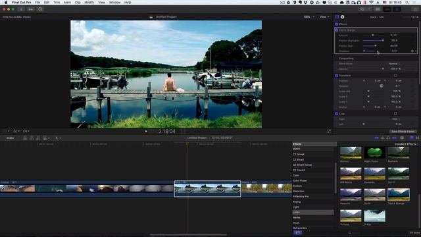Open the Clip menu
This screenshot has width=421, height=237.
coord(78,3)
